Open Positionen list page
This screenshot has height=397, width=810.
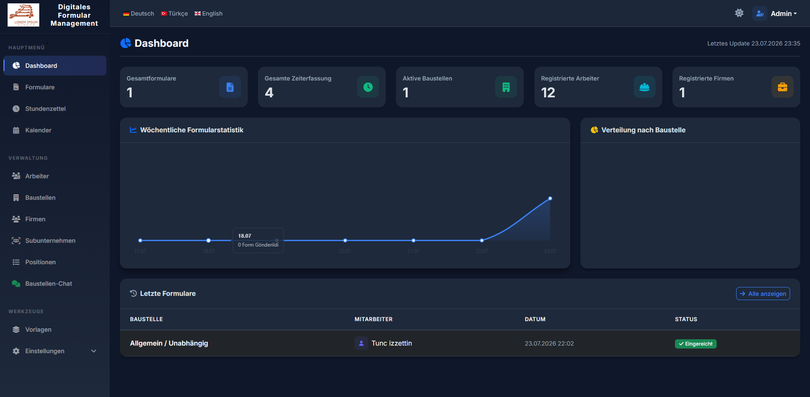coord(55,262)
